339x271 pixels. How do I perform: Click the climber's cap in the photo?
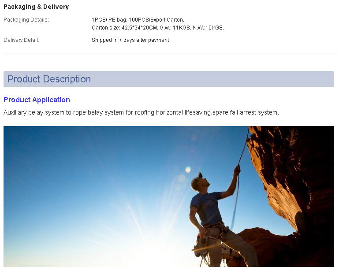(x=197, y=181)
